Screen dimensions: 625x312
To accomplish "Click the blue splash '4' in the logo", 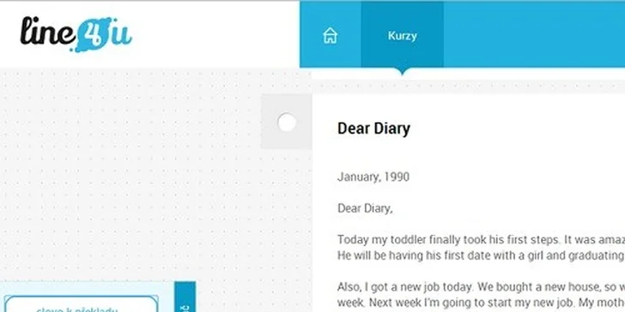I will [93, 35].
